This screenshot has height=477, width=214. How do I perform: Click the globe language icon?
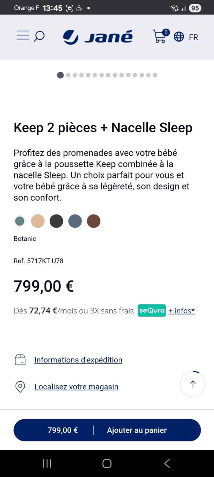(x=178, y=37)
